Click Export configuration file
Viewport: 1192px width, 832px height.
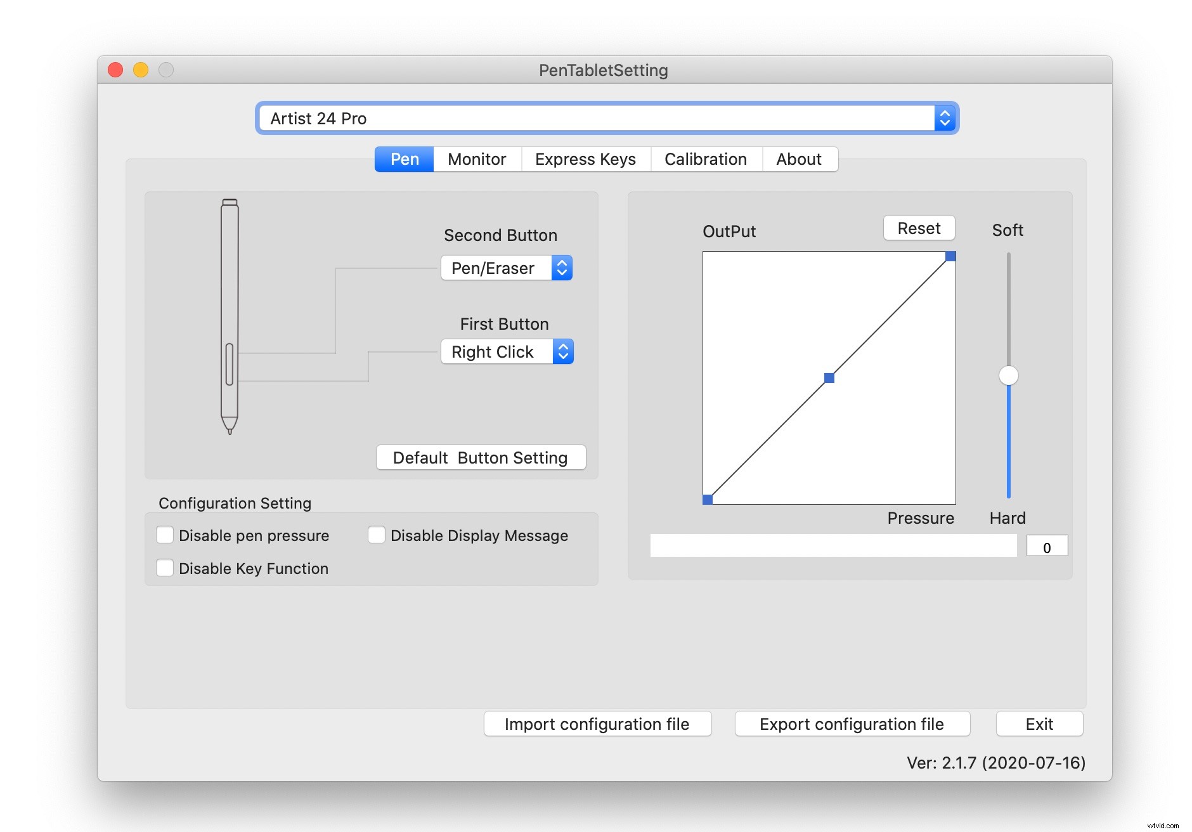[x=852, y=724]
